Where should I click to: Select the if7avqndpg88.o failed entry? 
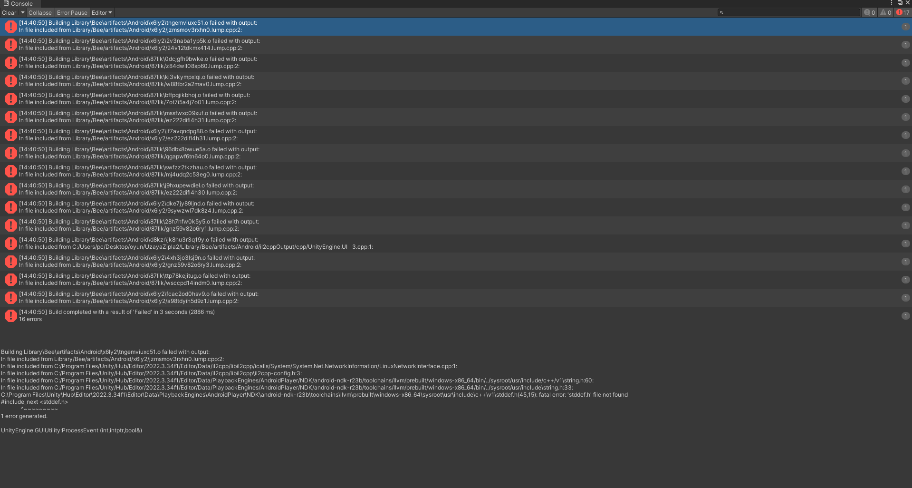coord(456,135)
